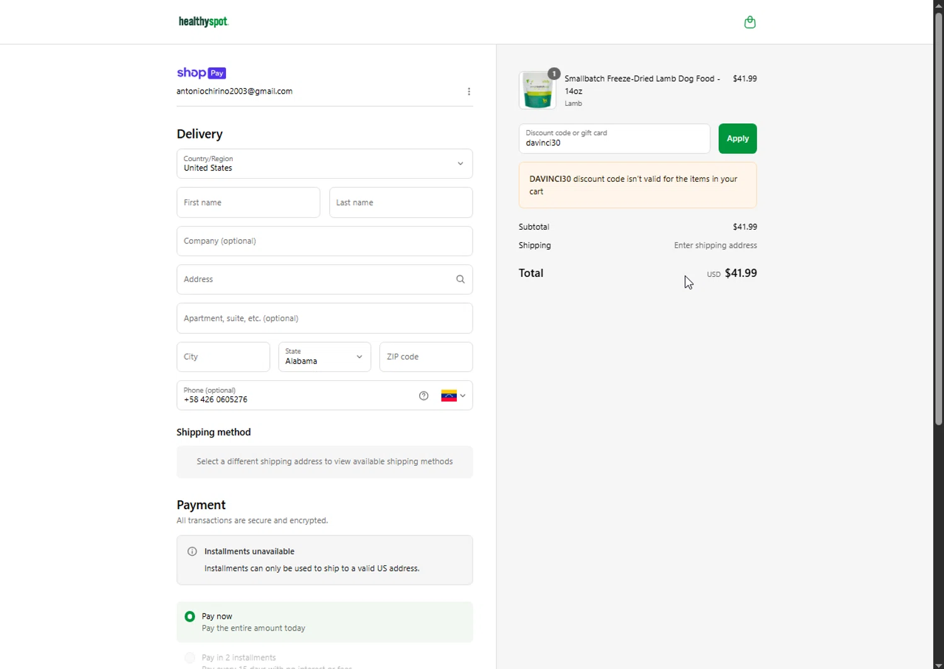Click the phone help question mark icon
This screenshot has height=669, width=944.
(424, 396)
